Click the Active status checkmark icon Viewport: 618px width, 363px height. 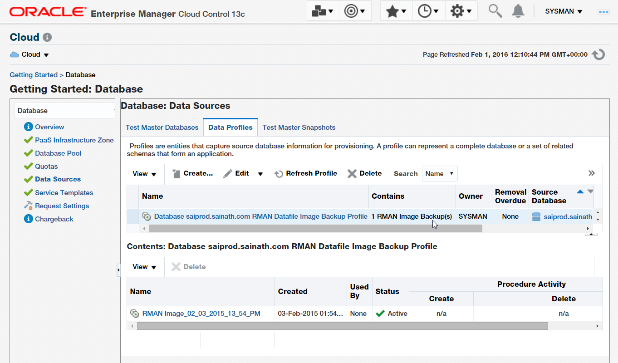point(380,314)
